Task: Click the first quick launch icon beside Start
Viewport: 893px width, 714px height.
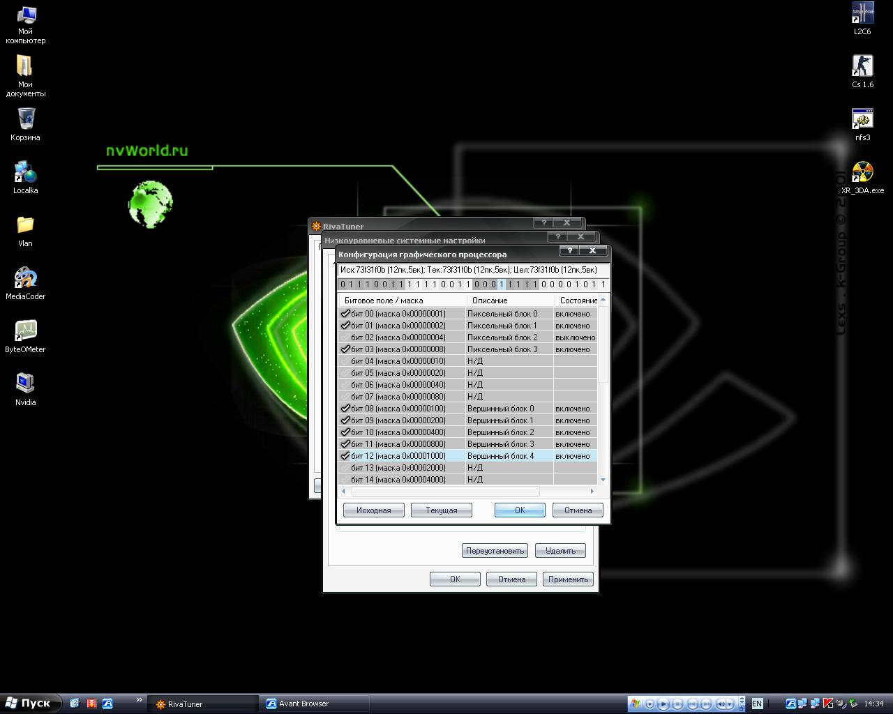Action: tap(75, 704)
